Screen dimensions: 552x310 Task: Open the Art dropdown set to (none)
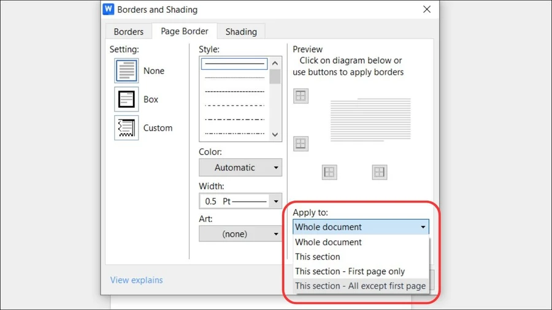(240, 234)
